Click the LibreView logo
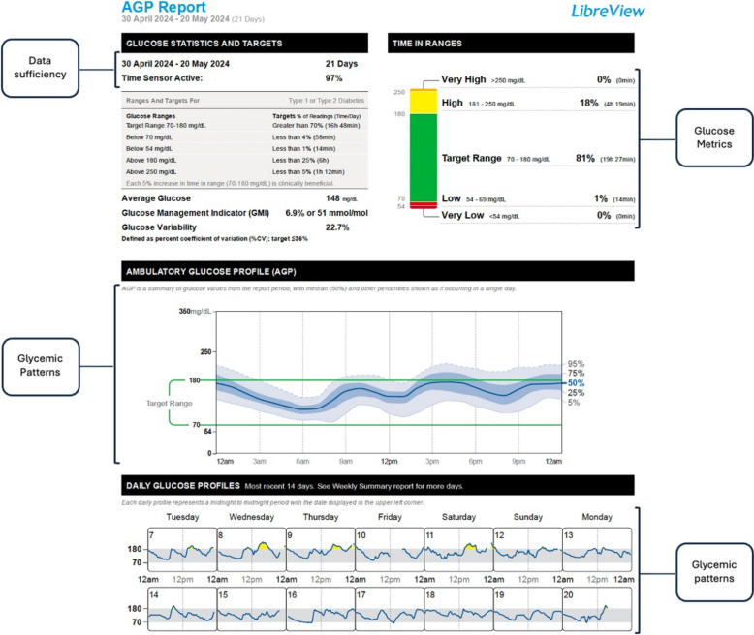 (x=608, y=11)
